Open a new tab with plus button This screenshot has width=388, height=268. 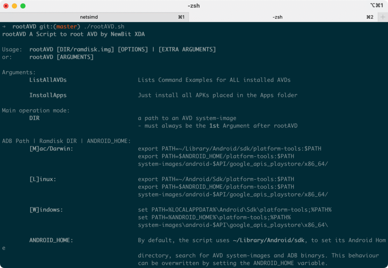(383, 17)
